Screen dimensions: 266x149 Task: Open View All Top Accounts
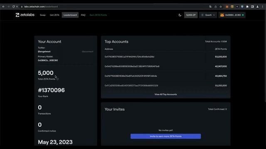(x=165, y=94)
